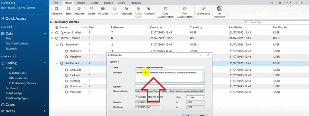The height and width of the screenshot is (116, 309).
Task: Open the Color dropdown in Code Properties
Action: click(196, 97)
